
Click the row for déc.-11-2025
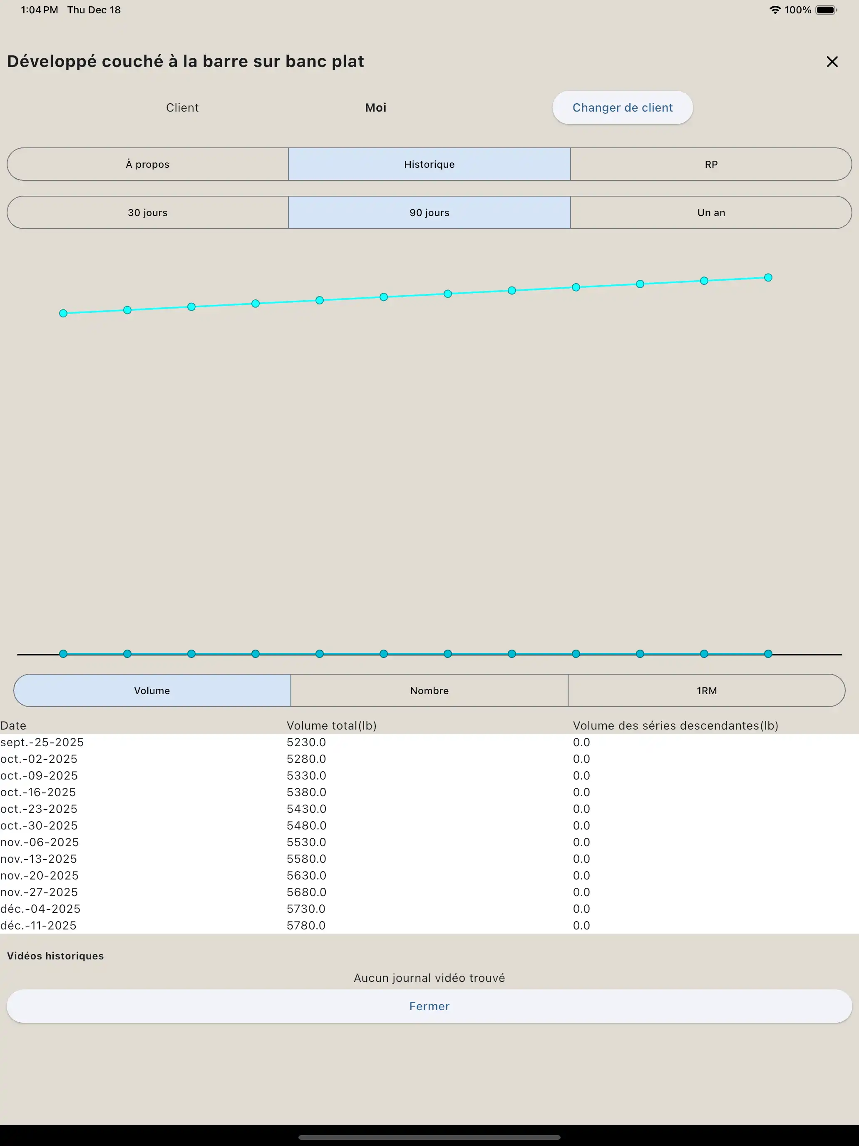tap(207, 925)
